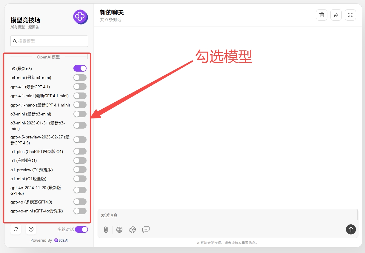Viewport: 365px width, 253px height.
Task: Click the refresh models icon
Action: (x=16, y=229)
